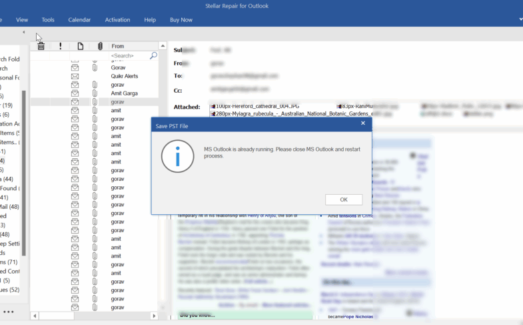Select folder with (19) items

click(x=7, y=105)
